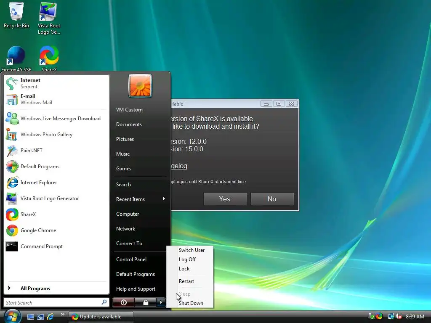Launch Vista Boot Logo Generator from Start menu
The height and width of the screenshot is (323, 431).
56,199
